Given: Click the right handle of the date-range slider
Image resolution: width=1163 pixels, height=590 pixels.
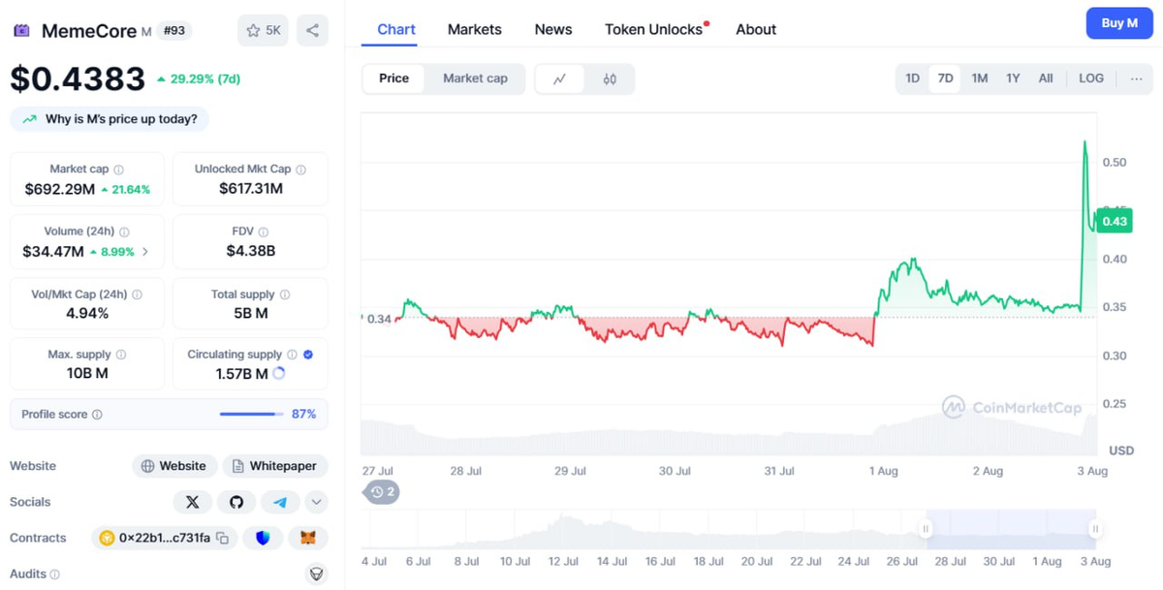Looking at the screenshot, I should tap(1095, 529).
